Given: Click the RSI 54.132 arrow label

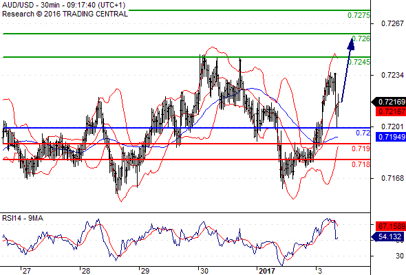Looking at the screenshot, I should (x=387, y=236).
